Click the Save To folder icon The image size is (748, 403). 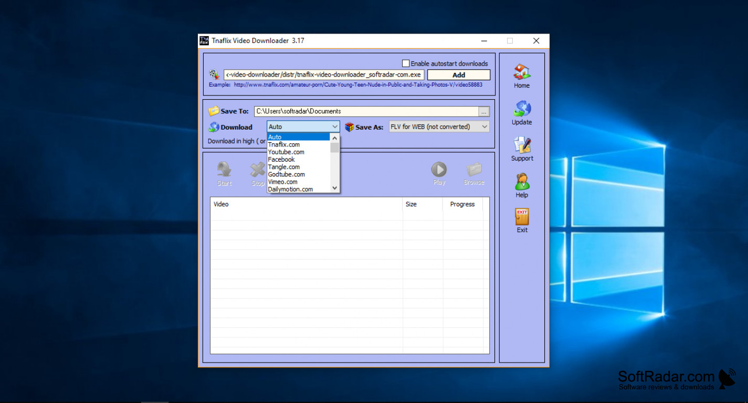point(214,111)
